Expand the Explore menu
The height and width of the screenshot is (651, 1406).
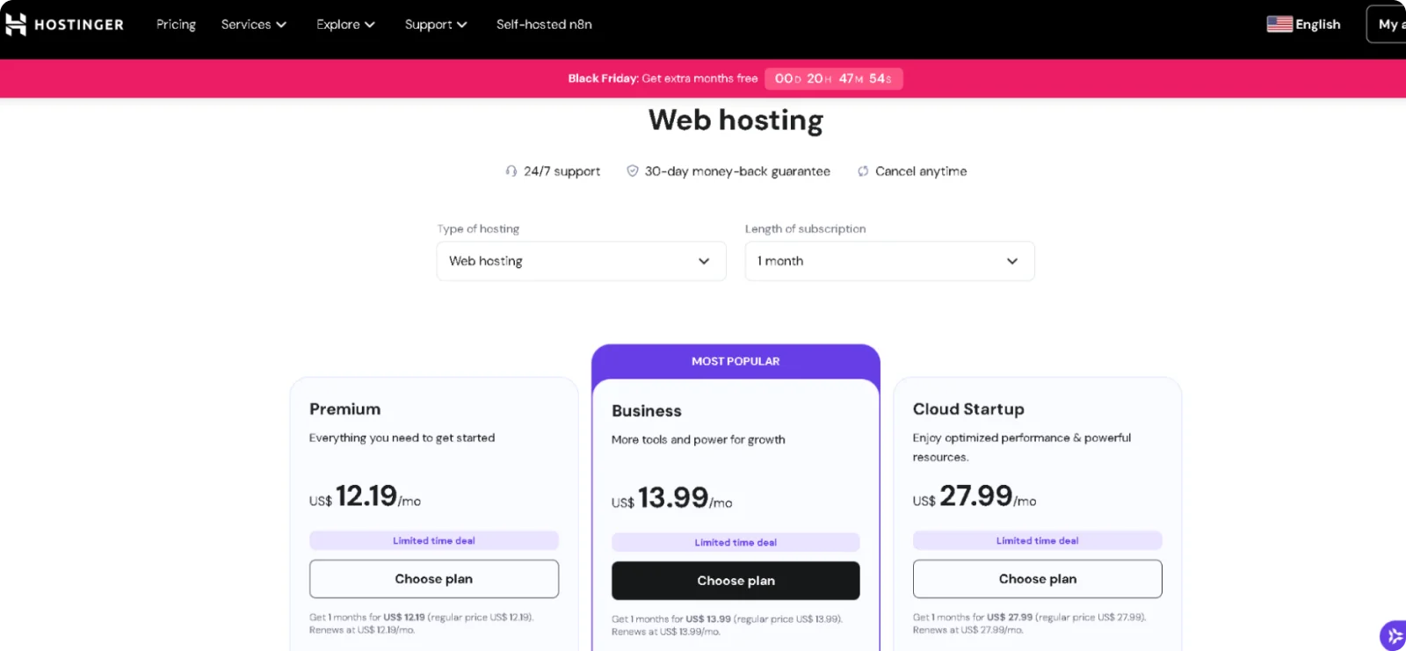click(345, 25)
